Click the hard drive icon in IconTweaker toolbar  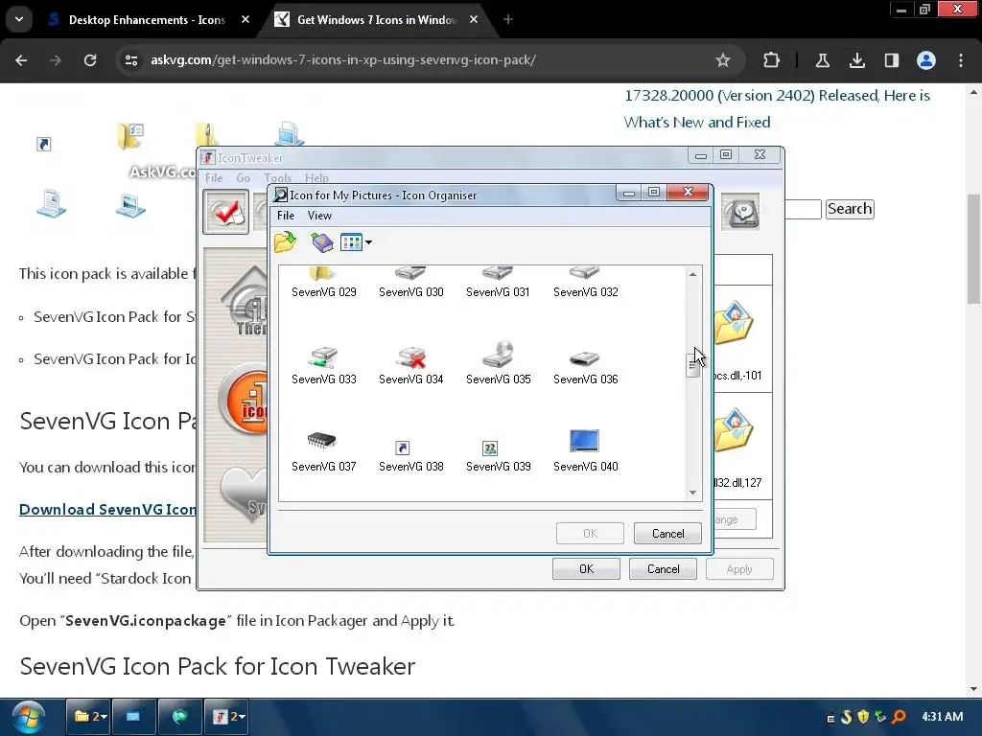tap(740, 212)
